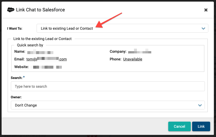This screenshot has height=137, width=216.
Task: Click the dark blue Link button
Action: (201, 126)
